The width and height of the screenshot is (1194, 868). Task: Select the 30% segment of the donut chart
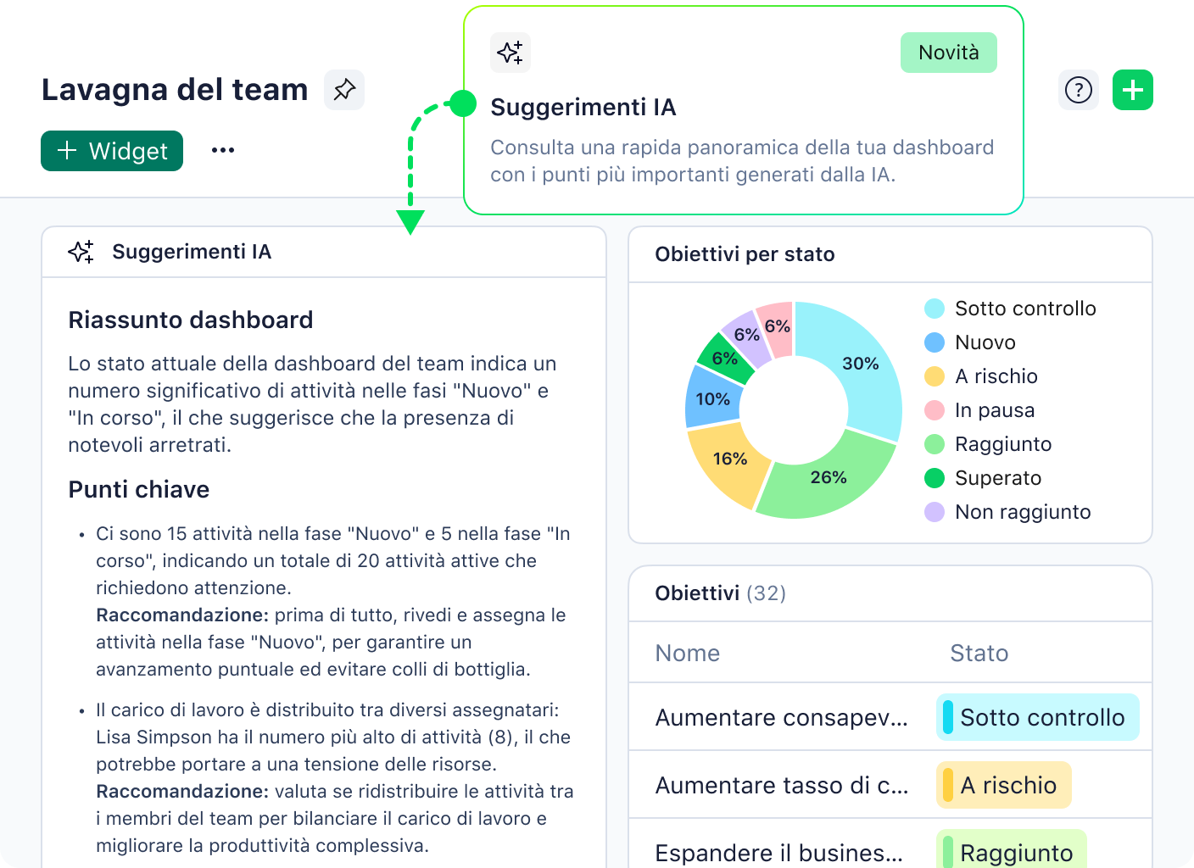click(x=861, y=364)
